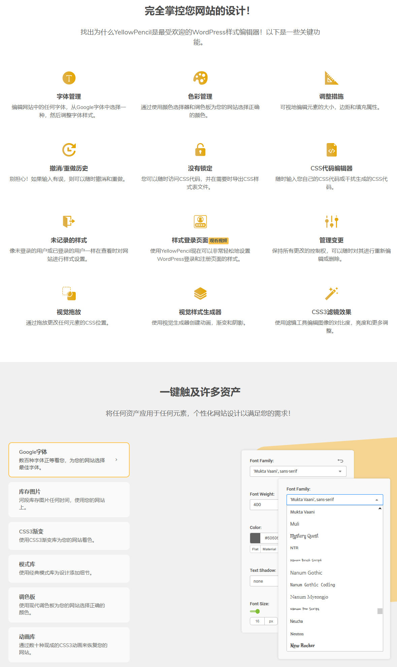The image size is (397, 667).
Task: Click the 色彩管理 feature heading
Action: (200, 96)
